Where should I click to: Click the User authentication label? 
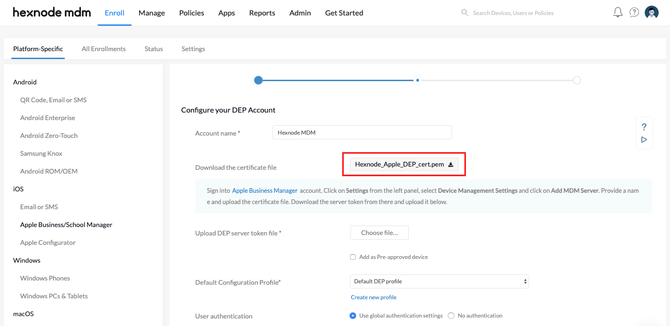pos(224,316)
